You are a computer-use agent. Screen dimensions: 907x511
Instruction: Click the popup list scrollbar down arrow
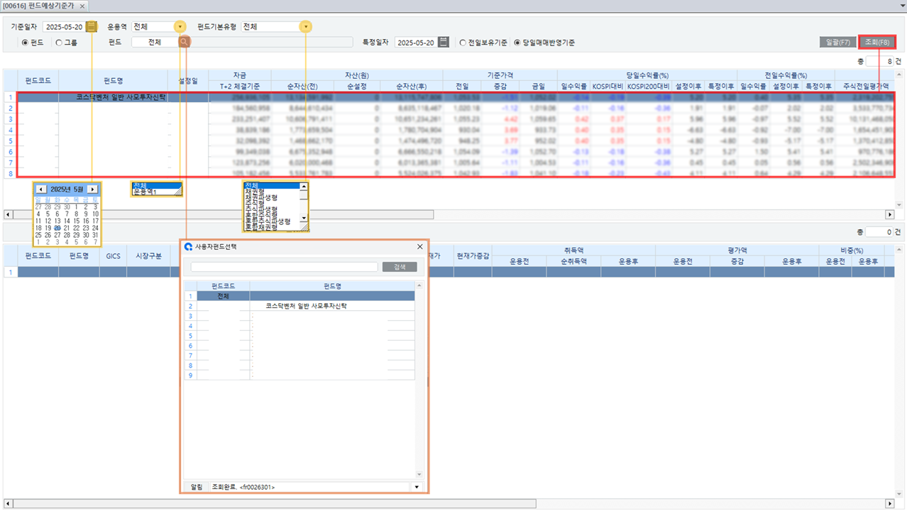pos(419,475)
